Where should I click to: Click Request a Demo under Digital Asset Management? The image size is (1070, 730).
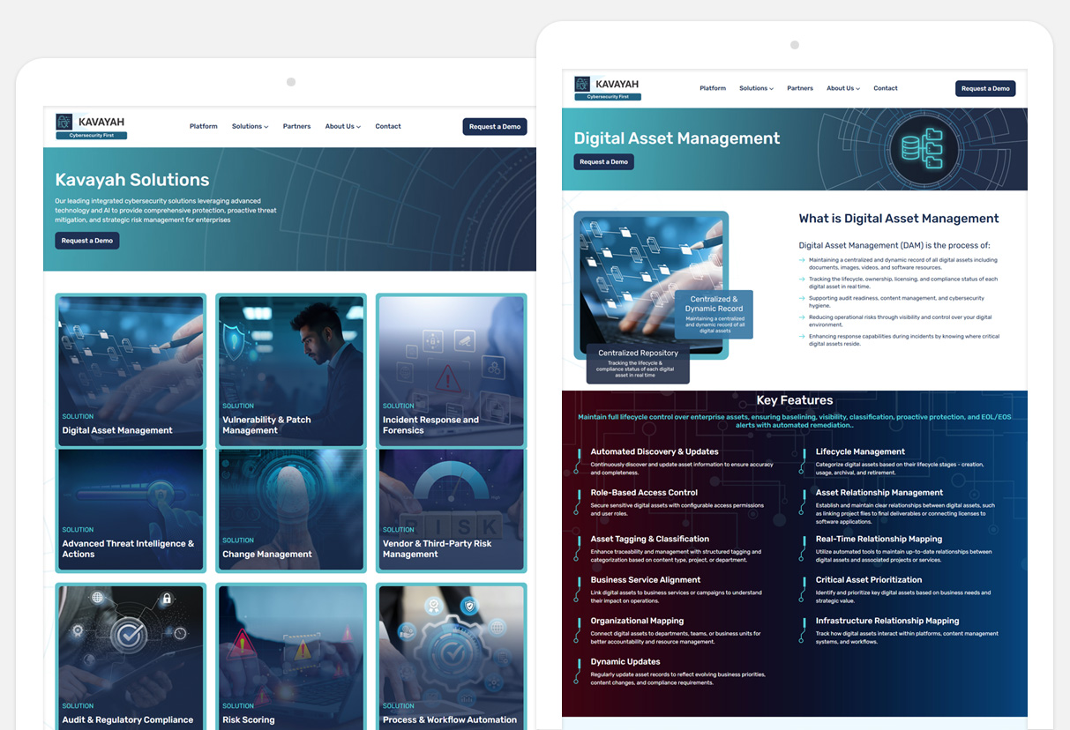604,162
